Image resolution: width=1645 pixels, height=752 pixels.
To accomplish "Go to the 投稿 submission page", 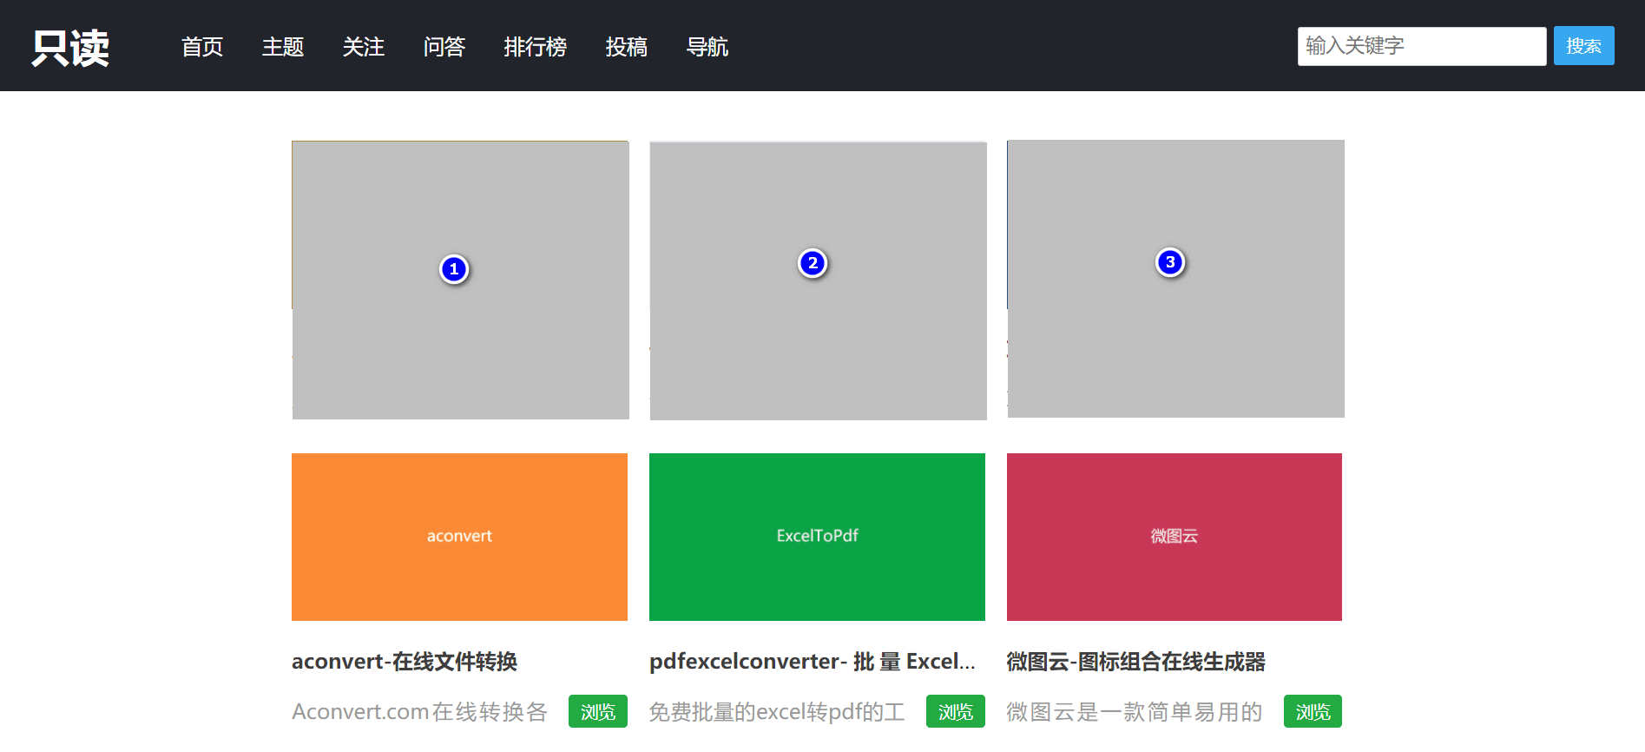I will (627, 47).
